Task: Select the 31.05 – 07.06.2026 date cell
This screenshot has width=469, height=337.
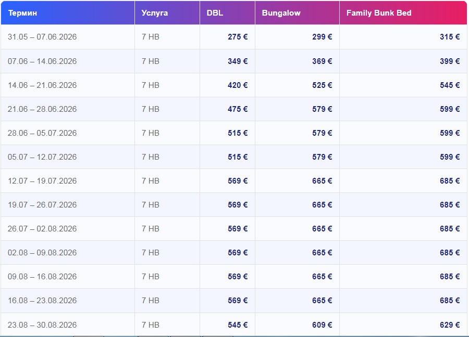Action: click(42, 37)
